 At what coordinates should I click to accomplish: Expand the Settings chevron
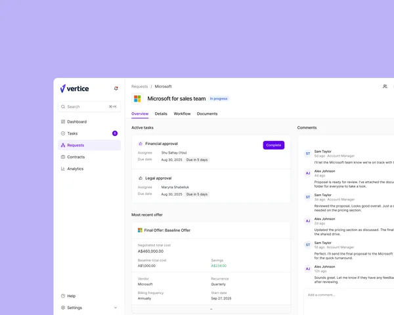click(116, 308)
